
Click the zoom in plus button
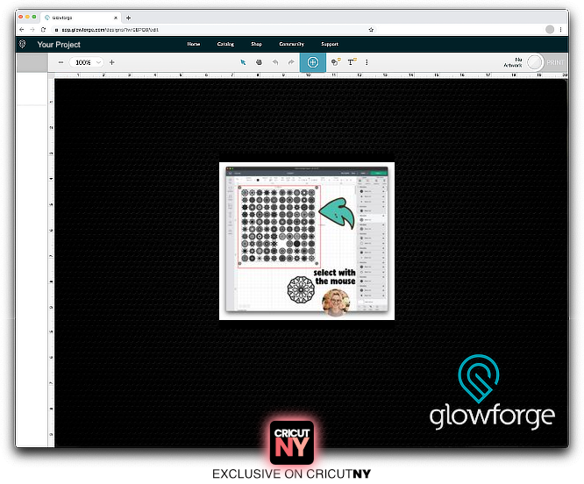[x=111, y=62]
